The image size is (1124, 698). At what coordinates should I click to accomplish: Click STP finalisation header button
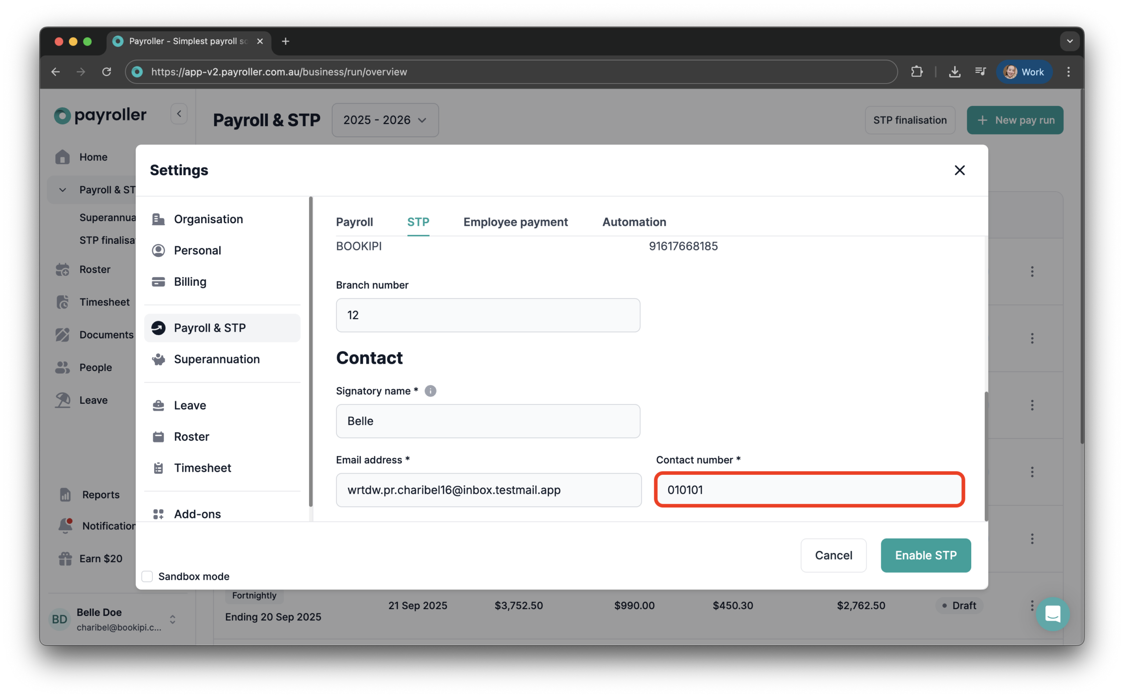pos(910,120)
